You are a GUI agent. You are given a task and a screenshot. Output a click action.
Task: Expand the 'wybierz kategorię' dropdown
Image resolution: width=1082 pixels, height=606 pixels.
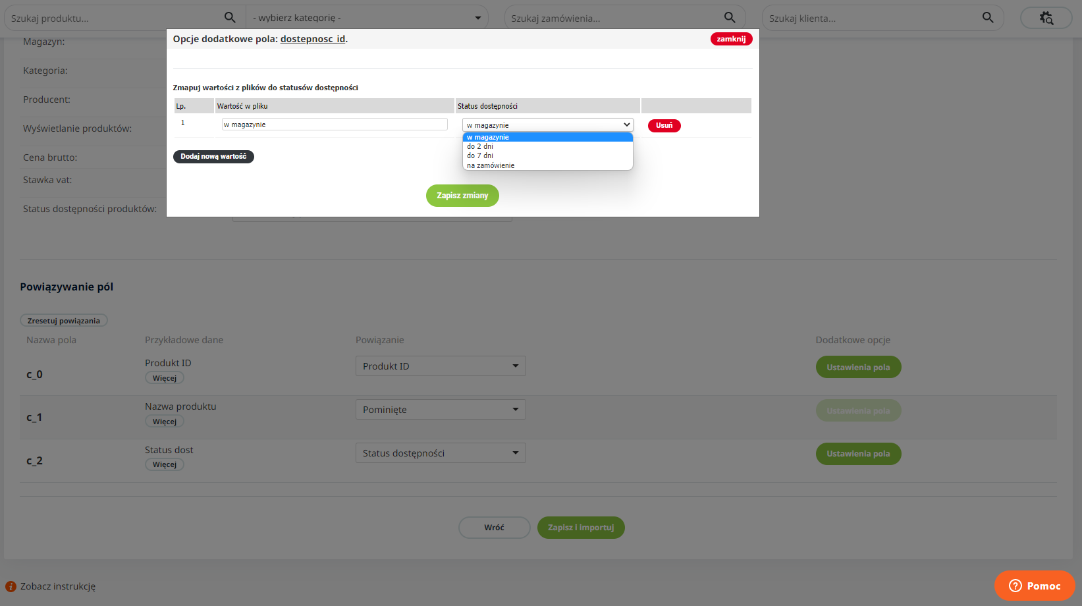(x=367, y=18)
